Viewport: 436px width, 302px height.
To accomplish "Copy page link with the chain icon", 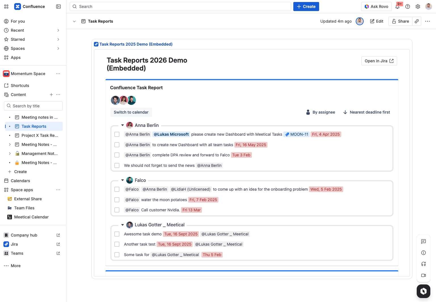I will (x=417, y=21).
